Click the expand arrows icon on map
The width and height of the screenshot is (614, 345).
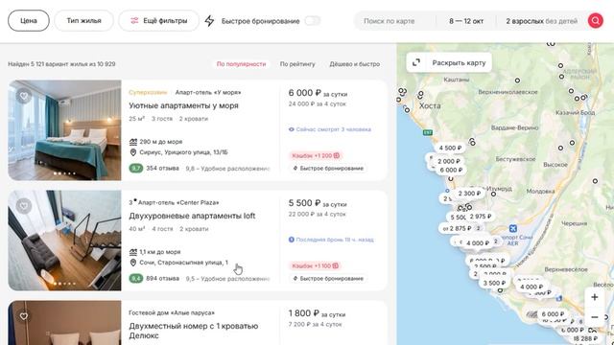(x=416, y=62)
